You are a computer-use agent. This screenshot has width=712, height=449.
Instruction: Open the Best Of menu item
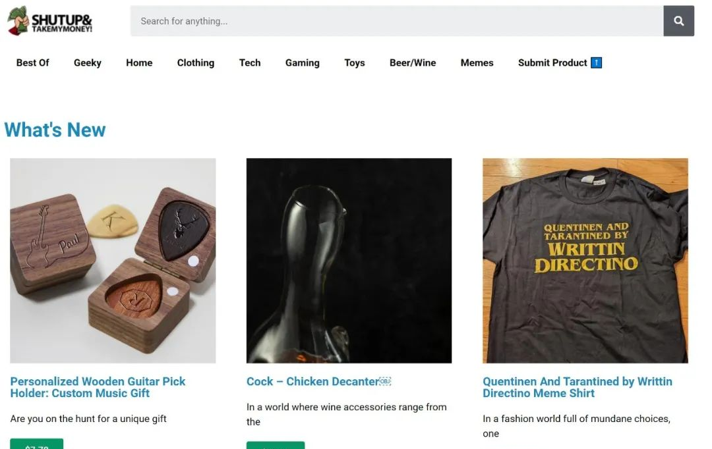click(33, 63)
